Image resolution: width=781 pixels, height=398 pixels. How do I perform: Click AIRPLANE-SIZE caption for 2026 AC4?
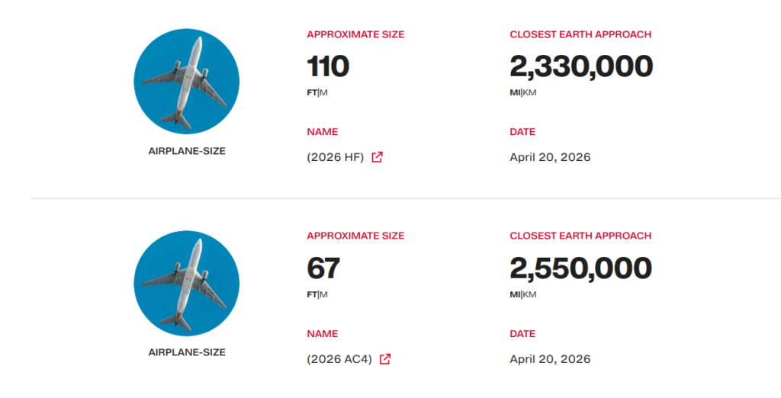(x=187, y=352)
